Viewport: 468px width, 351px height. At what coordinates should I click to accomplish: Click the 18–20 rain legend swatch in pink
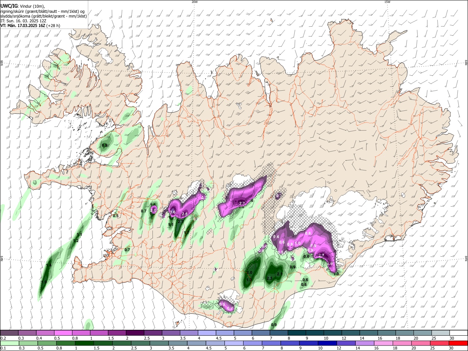[402, 343]
